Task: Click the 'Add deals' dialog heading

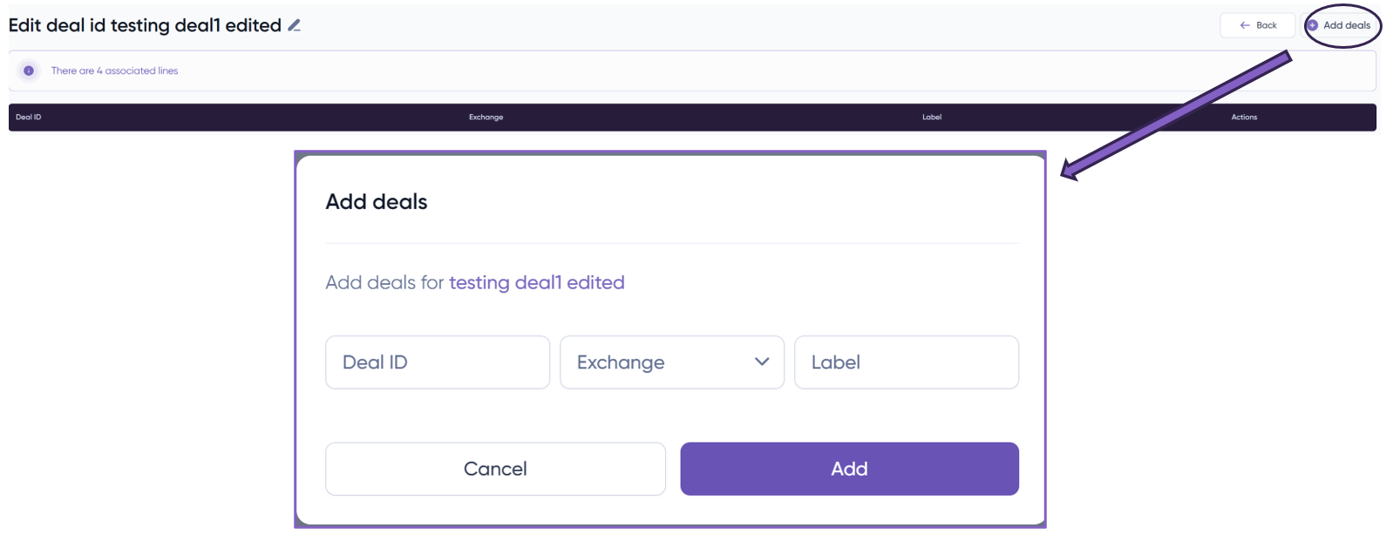Action: [x=376, y=202]
